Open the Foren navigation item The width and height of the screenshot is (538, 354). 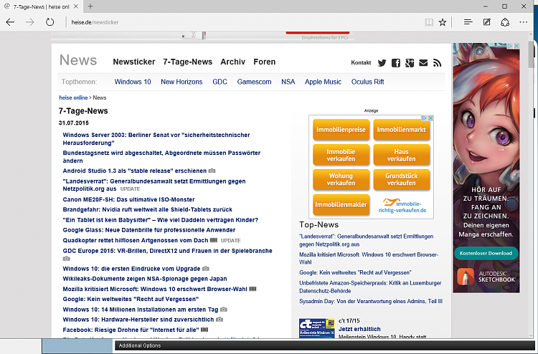click(x=264, y=62)
